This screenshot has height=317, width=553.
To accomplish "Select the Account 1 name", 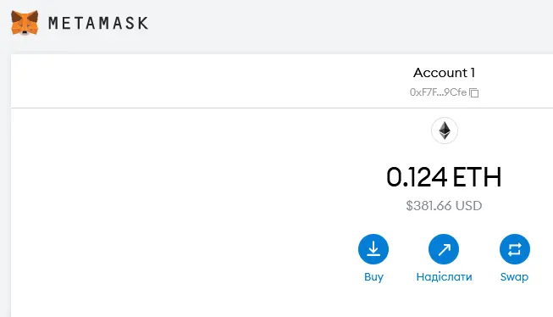I will pyautogui.click(x=445, y=73).
